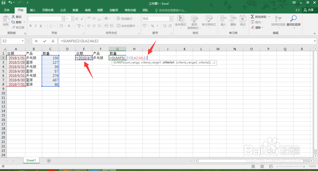Decrease font size with small A icon

(82, 19)
